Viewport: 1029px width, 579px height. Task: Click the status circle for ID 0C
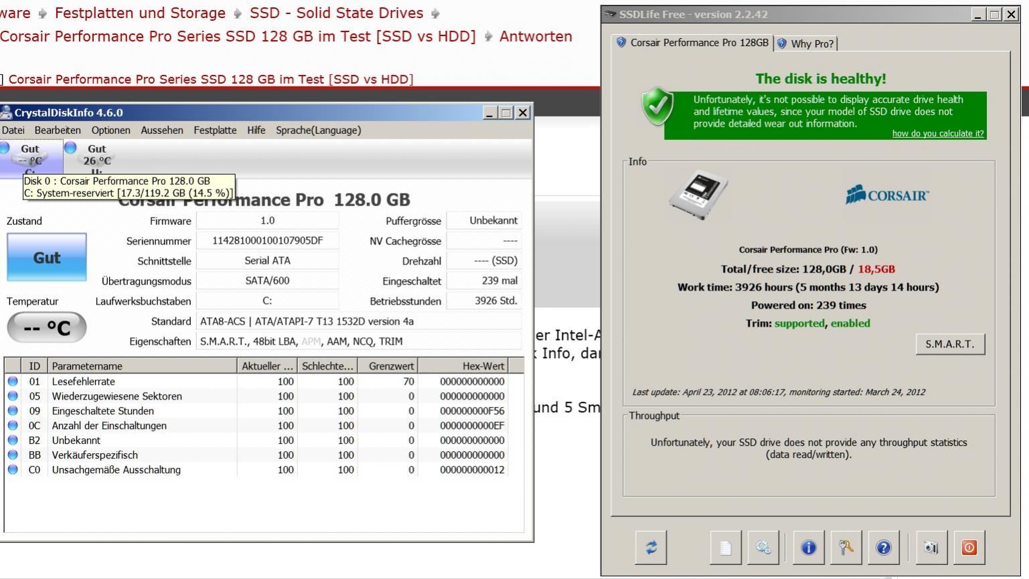tap(13, 426)
